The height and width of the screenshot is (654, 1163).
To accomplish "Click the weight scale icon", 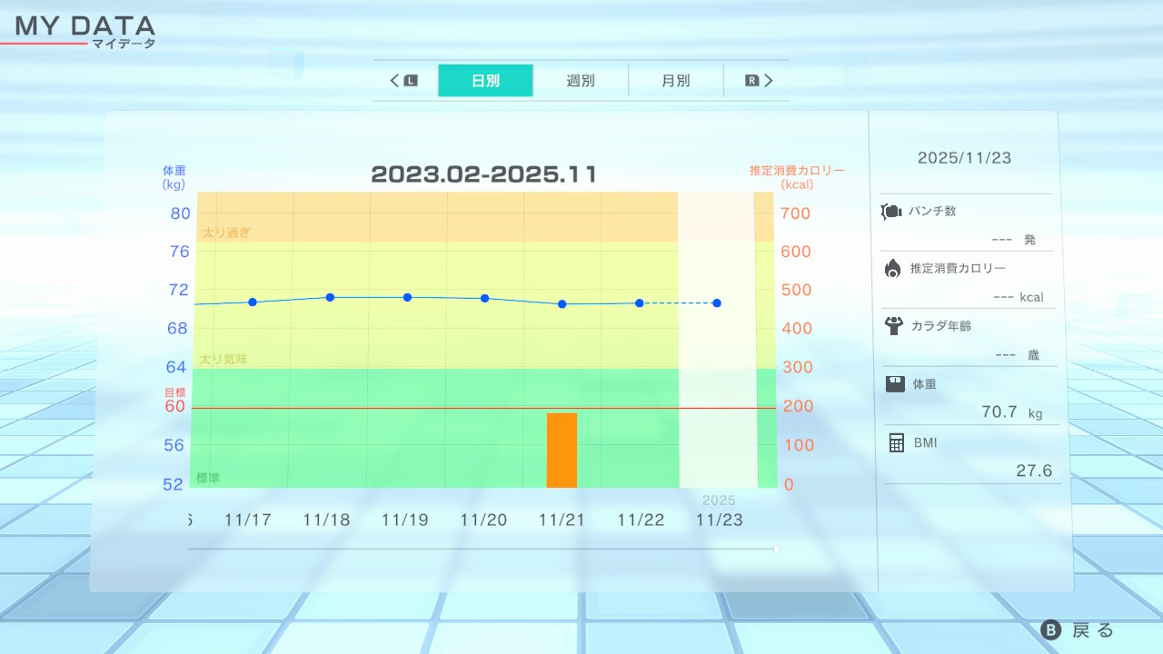I will (896, 384).
